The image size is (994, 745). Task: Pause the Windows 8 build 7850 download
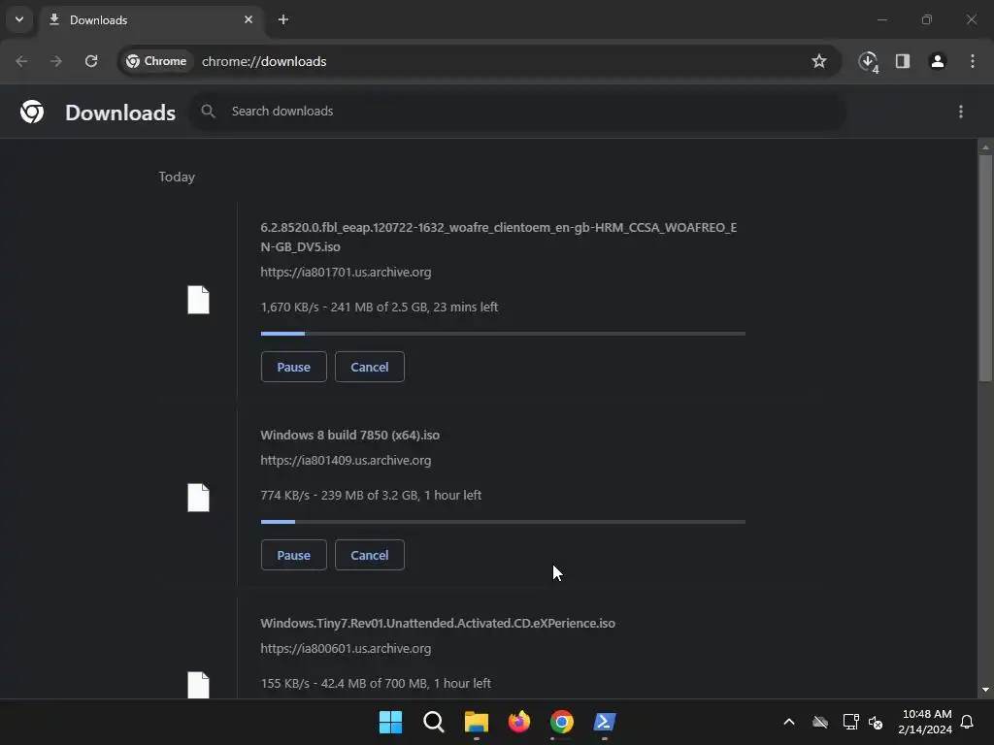coord(293,555)
